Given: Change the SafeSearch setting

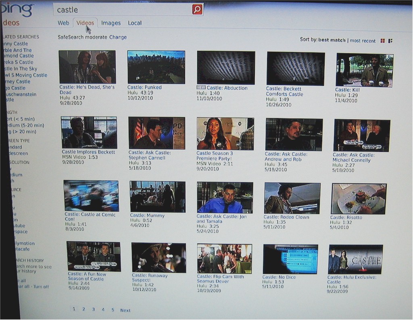Looking at the screenshot, I should pyautogui.click(x=118, y=37).
